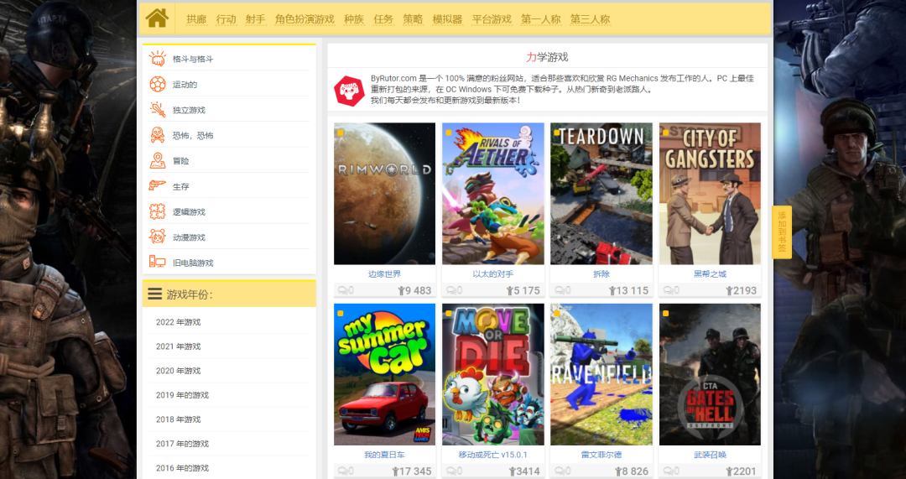Image resolution: width=906 pixels, height=479 pixels.
Task: Open the City of Gangsters cover thumbnail
Action: pyautogui.click(x=710, y=194)
